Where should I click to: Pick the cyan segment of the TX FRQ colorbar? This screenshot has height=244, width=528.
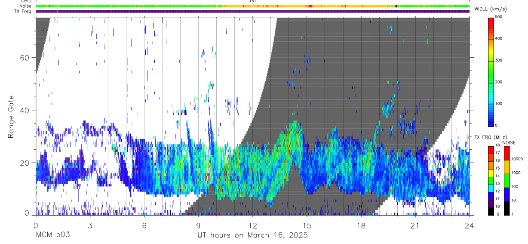491,188
